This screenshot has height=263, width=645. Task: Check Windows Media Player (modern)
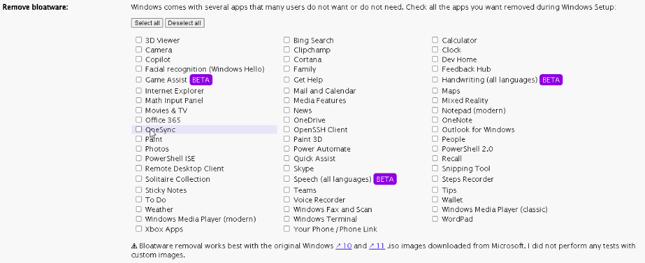coord(139,219)
